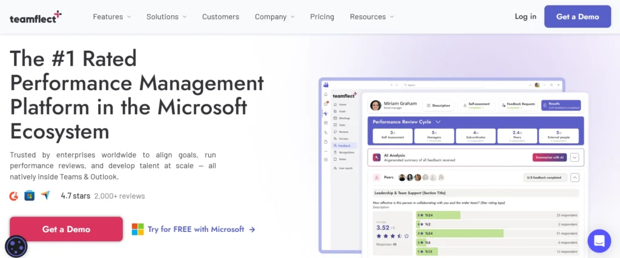The width and height of the screenshot is (620, 258).
Task: Click the Microsoft Store badge icon
Action: (29, 196)
